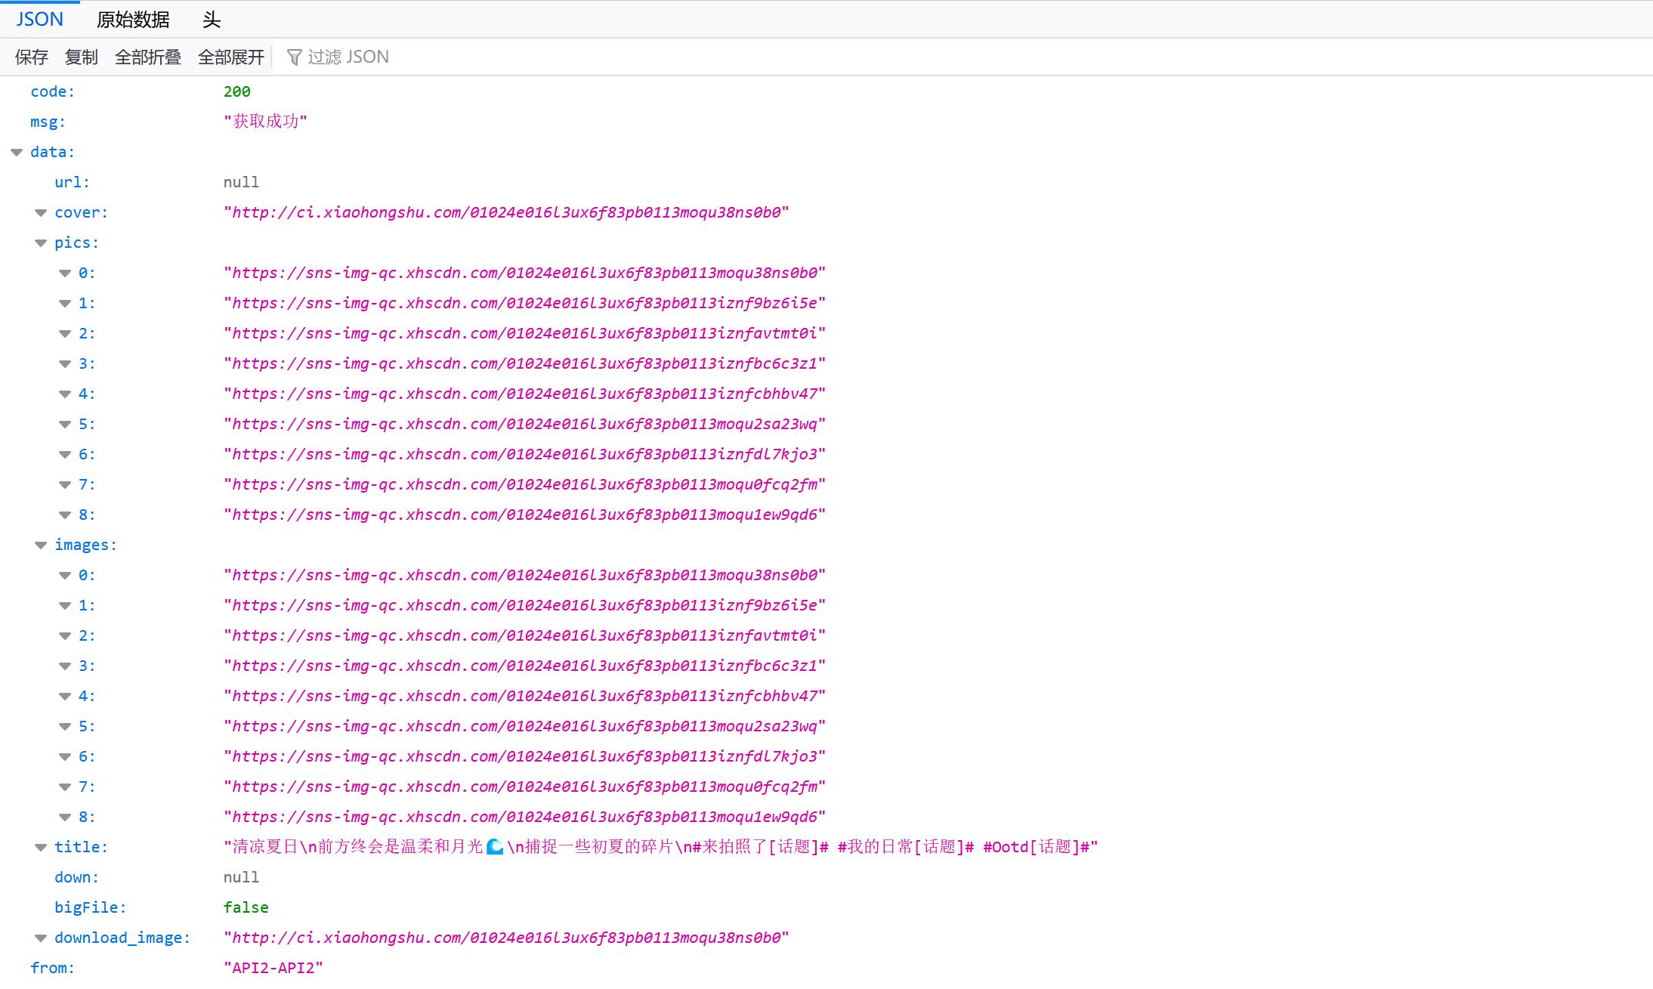Toggle the download_image row arrow
The height and width of the screenshot is (989, 1653).
pyautogui.click(x=41, y=938)
